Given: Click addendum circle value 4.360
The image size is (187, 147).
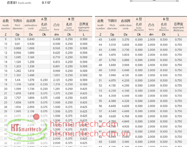Looking at the screenshot, I should click(x=126, y=91).
